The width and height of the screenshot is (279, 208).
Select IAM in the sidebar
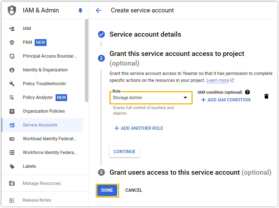[27, 28]
